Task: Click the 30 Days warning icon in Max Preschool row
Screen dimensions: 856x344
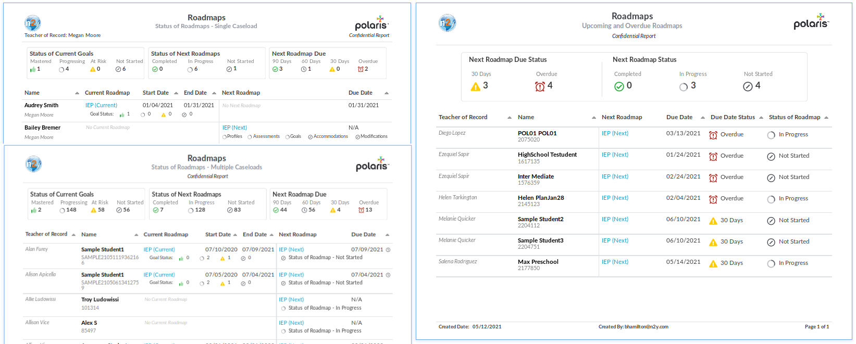Action: (x=713, y=263)
